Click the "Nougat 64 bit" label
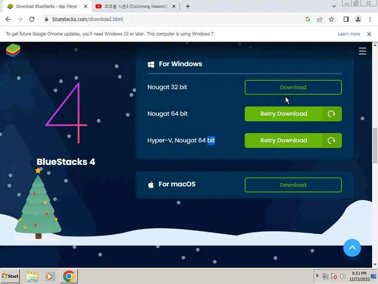378x284 pixels. 167,114
